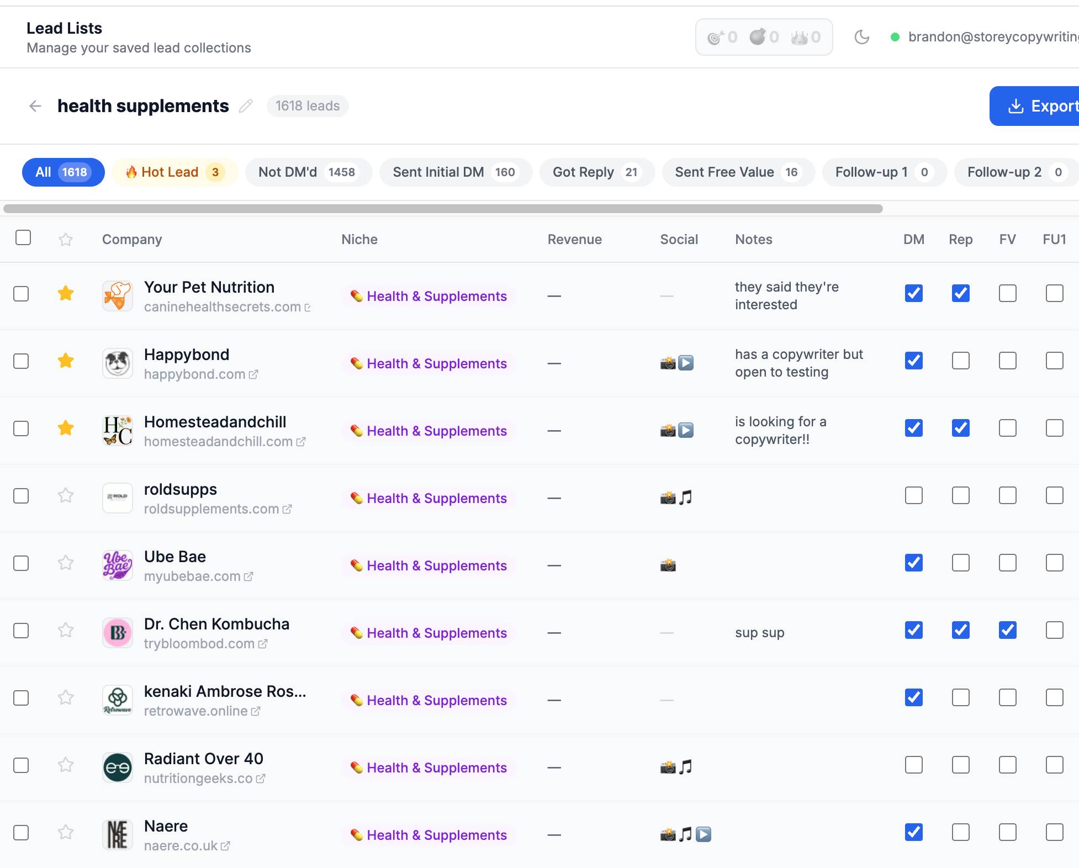Select the Hot Lead filter tab
1079x868 pixels.
174,172
